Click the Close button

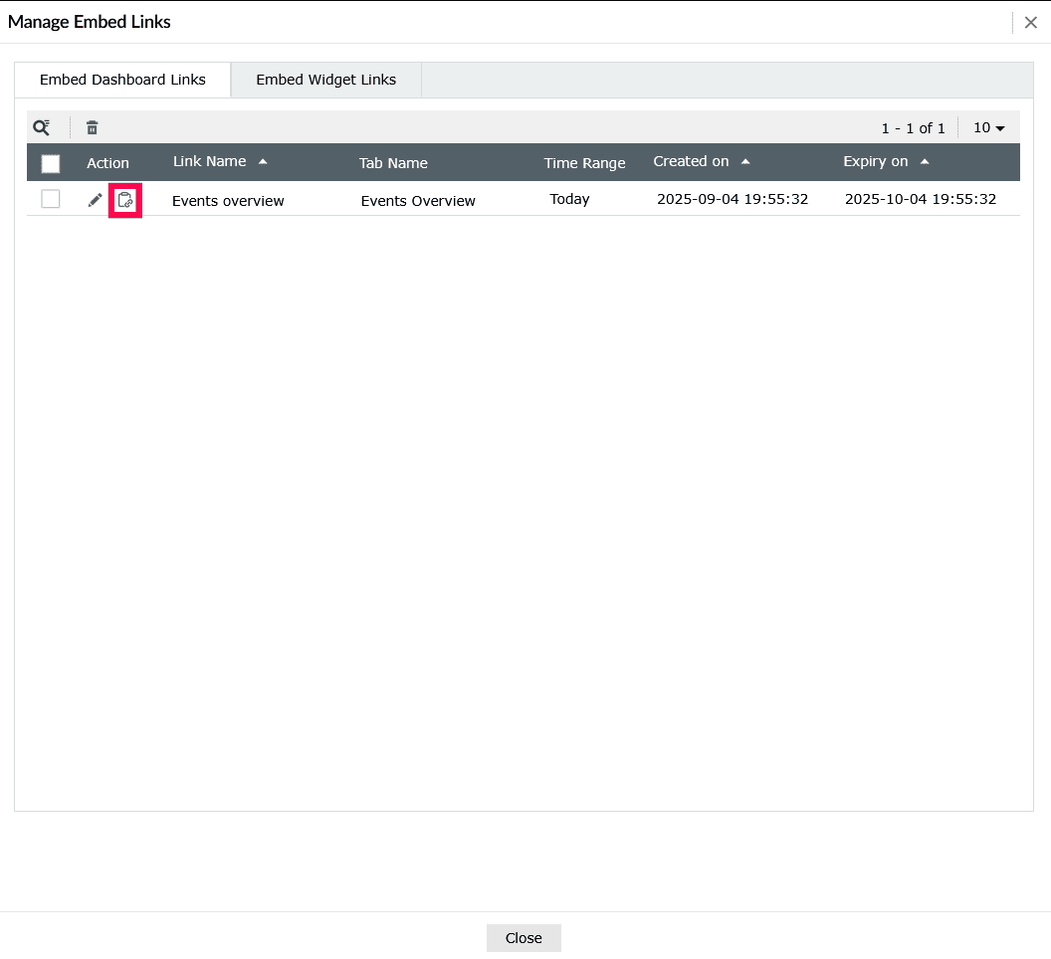point(524,938)
